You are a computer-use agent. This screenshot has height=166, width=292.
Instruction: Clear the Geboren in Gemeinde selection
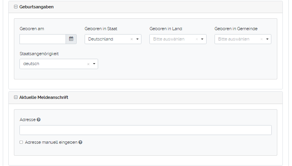pyautogui.click(x=261, y=39)
